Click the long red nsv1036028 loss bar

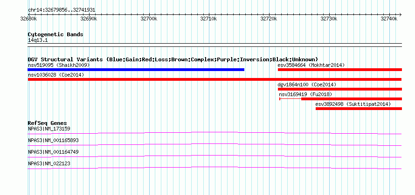(214, 79)
